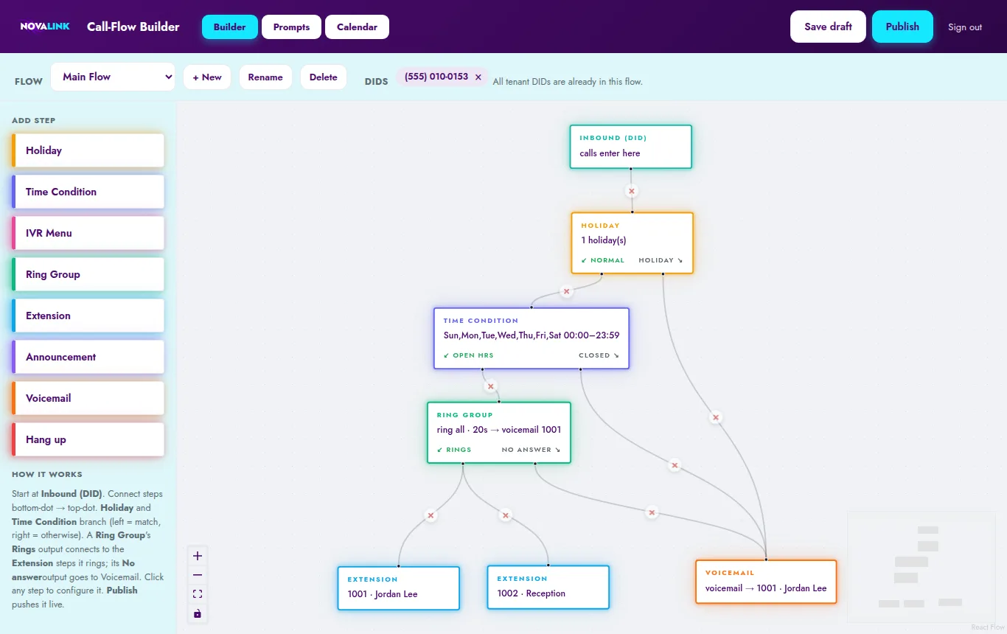The height and width of the screenshot is (634, 1007).
Task: Delete the current flow
Action: tap(323, 77)
